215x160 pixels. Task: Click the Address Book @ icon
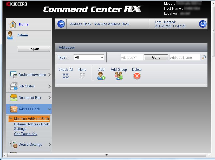pyautogui.click(x=14, y=109)
